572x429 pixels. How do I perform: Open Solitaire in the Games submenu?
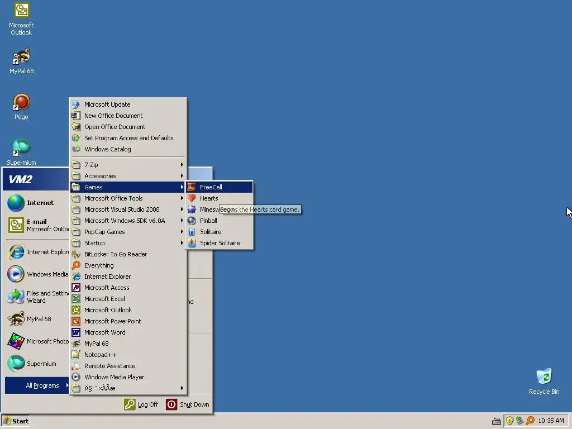tap(219, 232)
